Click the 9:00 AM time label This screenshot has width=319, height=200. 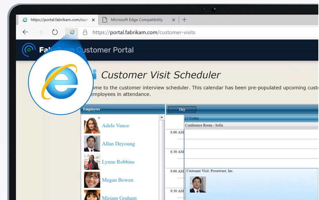pos(177,171)
